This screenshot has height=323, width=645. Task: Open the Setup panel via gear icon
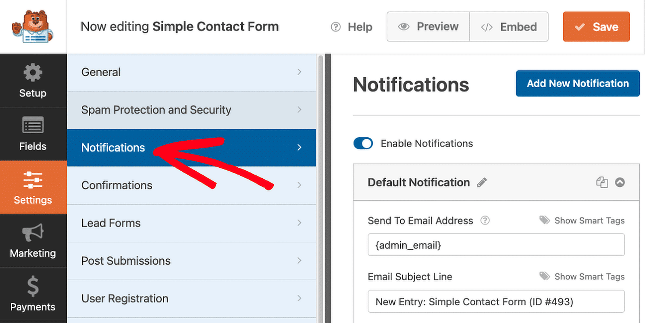[x=33, y=72]
